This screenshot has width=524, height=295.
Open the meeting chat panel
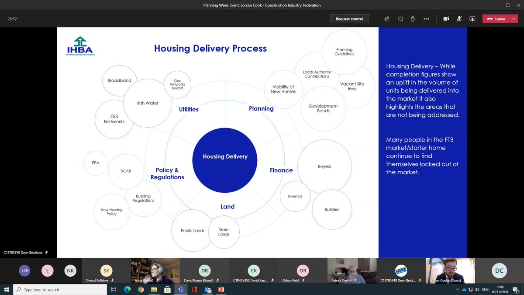400,19
